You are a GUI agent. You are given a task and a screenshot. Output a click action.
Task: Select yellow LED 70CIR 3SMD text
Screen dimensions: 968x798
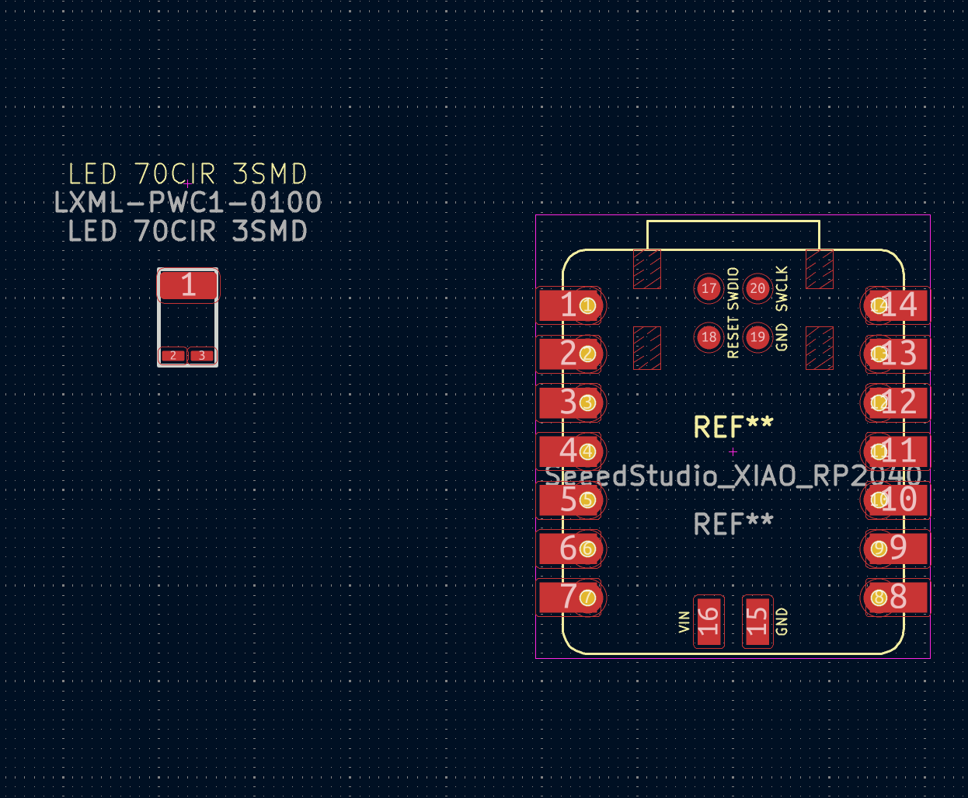pyautogui.click(x=187, y=174)
